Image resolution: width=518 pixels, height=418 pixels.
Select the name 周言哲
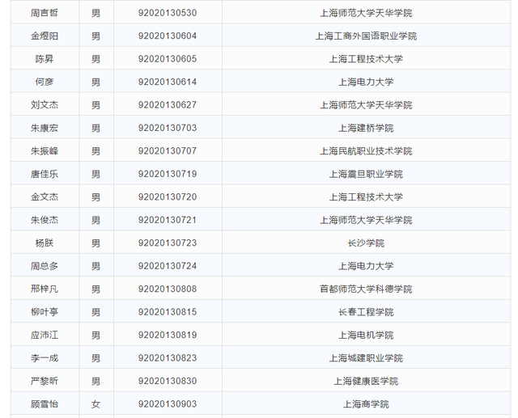(x=45, y=13)
